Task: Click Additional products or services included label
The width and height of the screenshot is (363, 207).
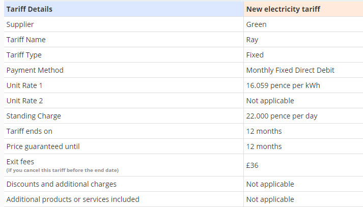Action: (x=73, y=199)
